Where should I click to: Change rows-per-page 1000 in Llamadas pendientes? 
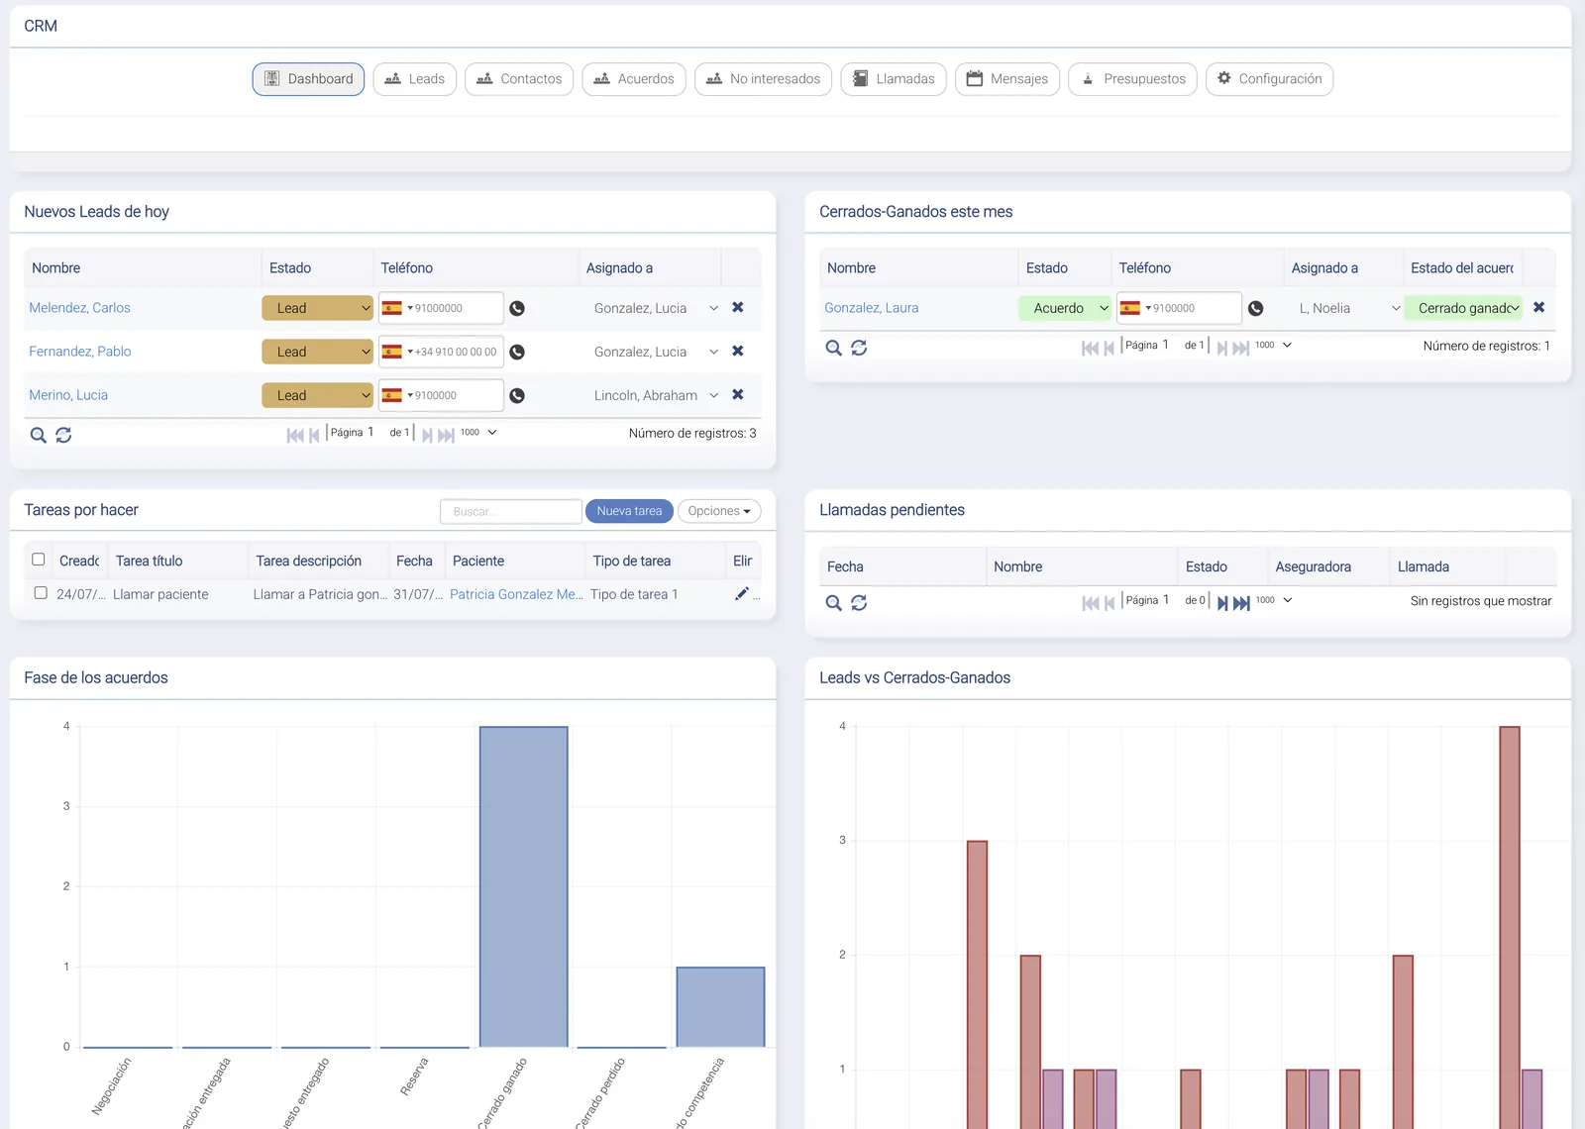point(1273,600)
